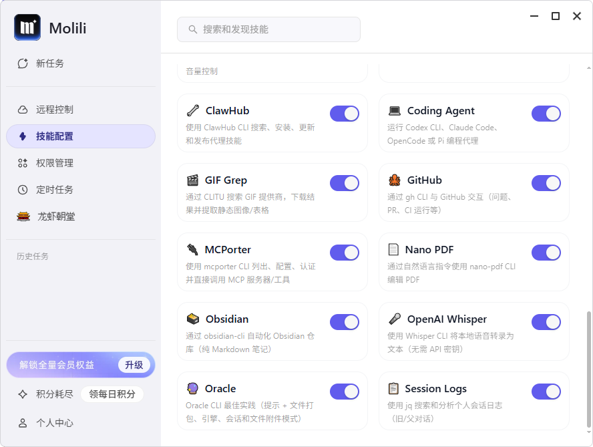Click the Nano PDF document icon
This screenshot has width=593, height=447.
point(393,249)
